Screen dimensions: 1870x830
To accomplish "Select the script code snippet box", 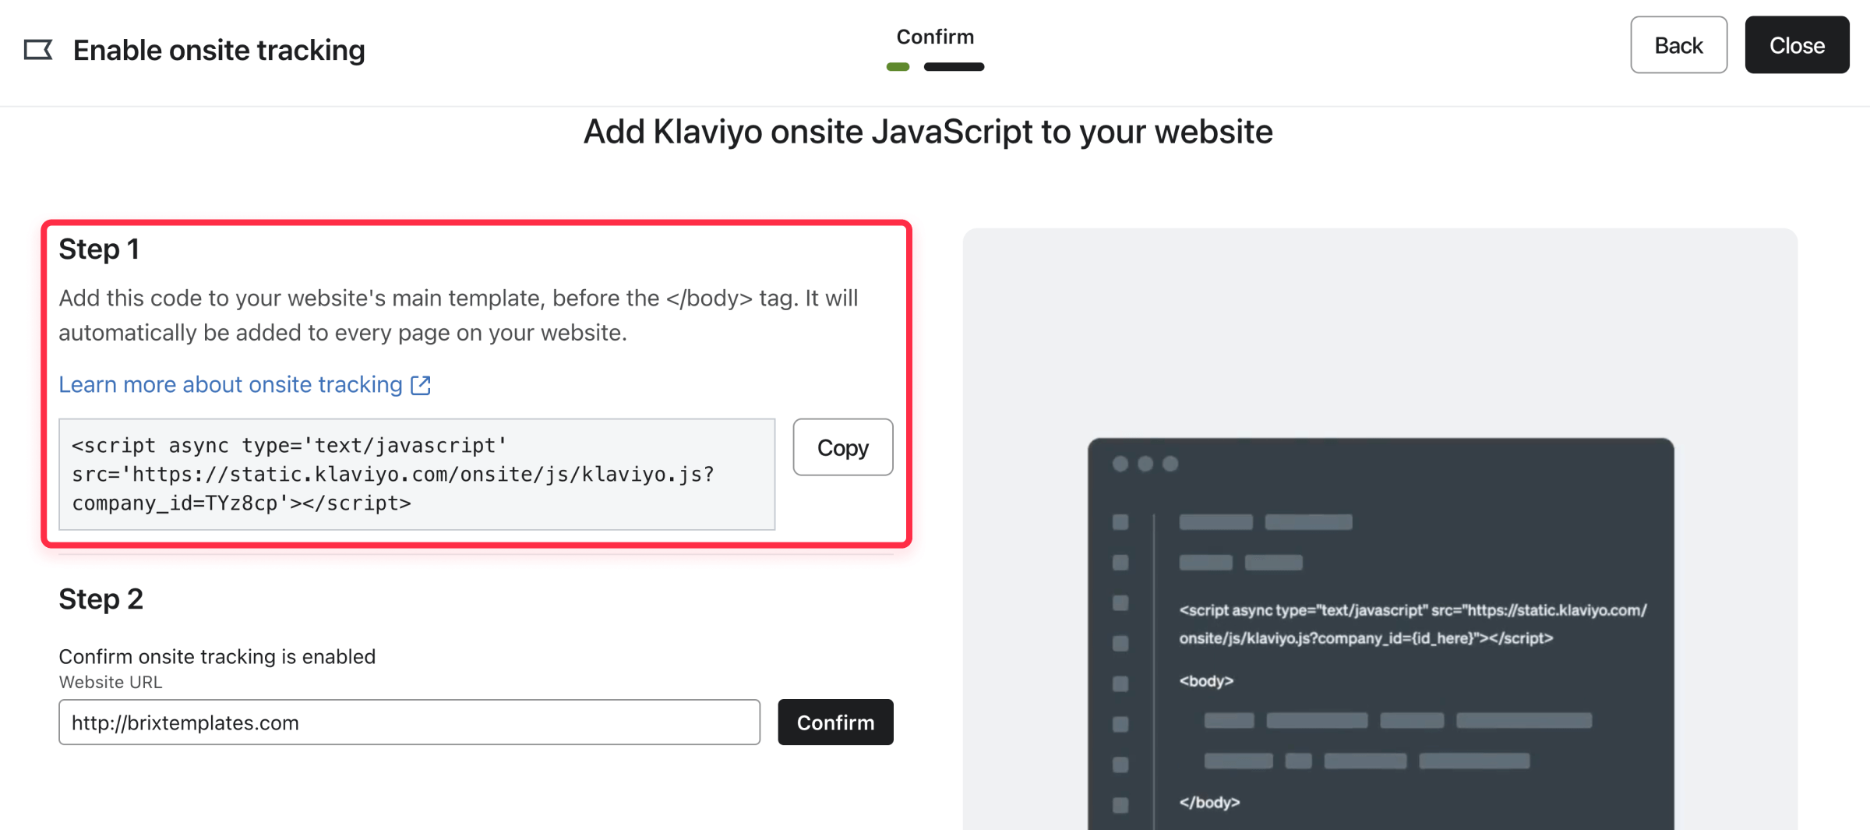I will tap(417, 475).
